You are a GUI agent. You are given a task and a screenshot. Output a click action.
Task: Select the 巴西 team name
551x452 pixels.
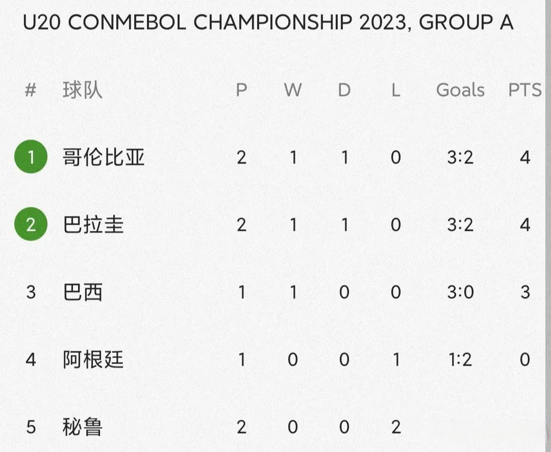pos(83,292)
